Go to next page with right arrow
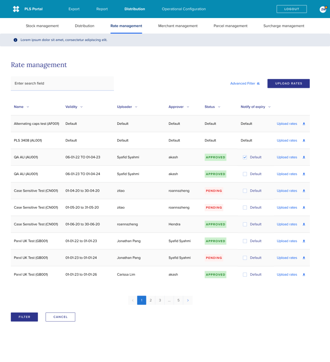The width and height of the screenshot is (330, 362). tap(188, 300)
